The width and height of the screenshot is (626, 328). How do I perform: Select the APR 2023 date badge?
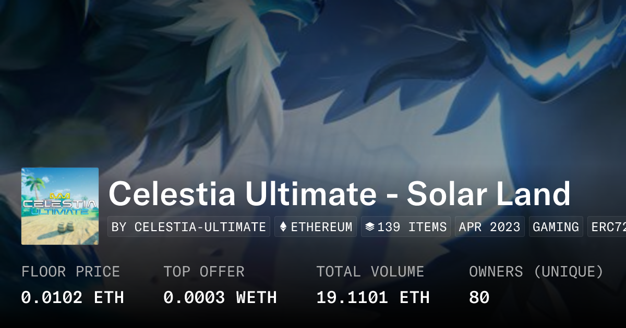coord(489,227)
